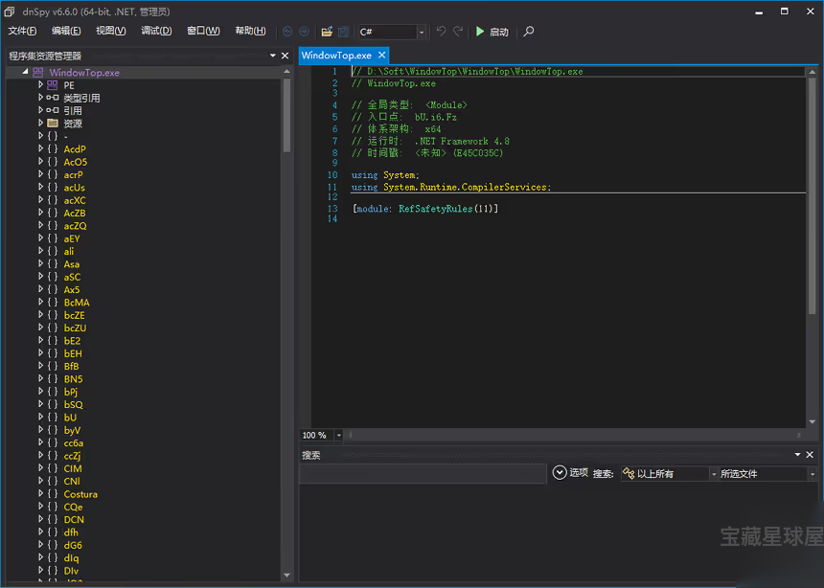Click the Costura namespace braces icon

coord(53,494)
